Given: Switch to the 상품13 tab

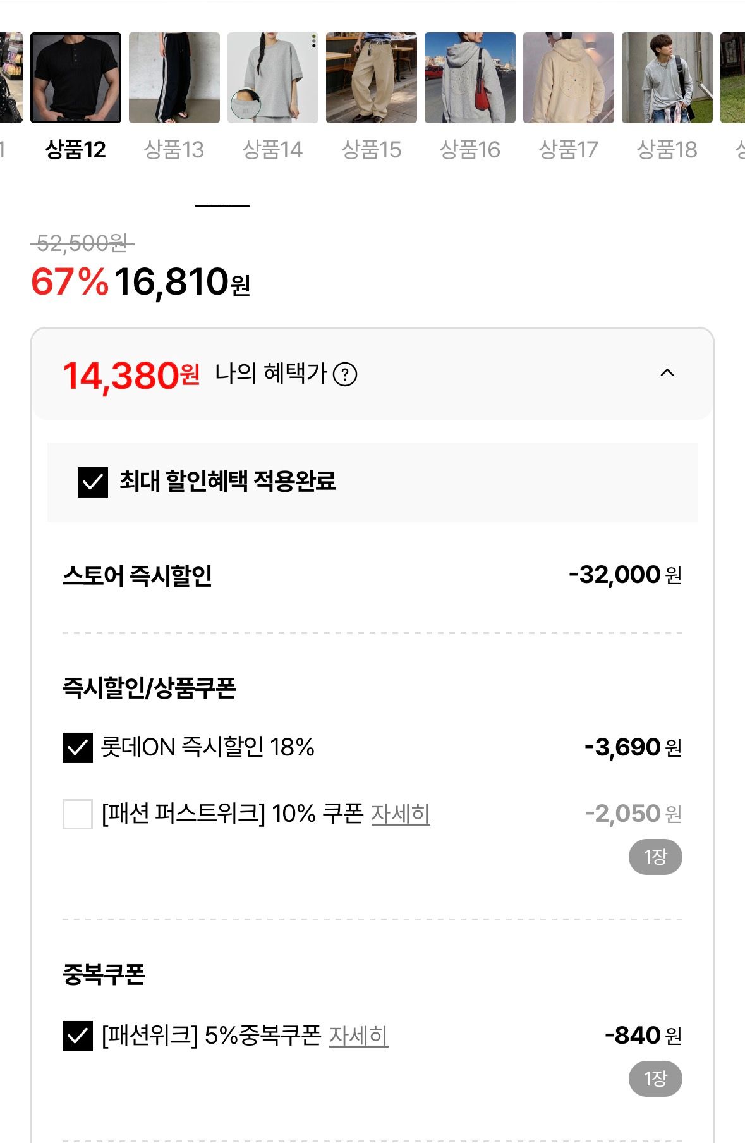Looking at the screenshot, I should (174, 150).
